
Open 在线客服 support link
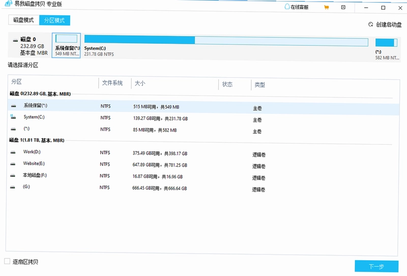tap(297, 7)
